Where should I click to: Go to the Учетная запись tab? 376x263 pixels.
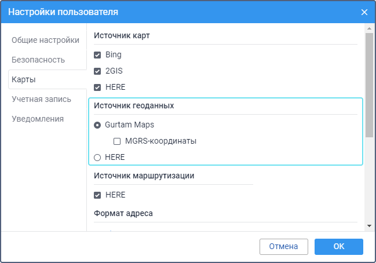point(42,99)
